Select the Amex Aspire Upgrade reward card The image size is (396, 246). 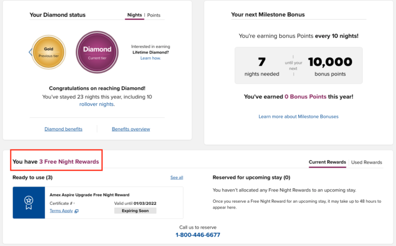(x=98, y=203)
